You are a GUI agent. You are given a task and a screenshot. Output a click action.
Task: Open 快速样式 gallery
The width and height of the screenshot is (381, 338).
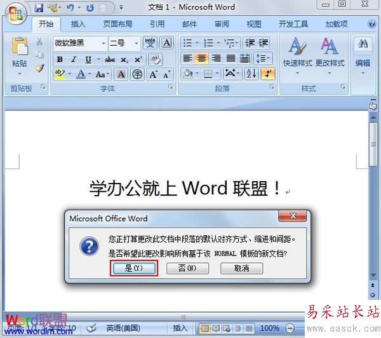pos(297,56)
